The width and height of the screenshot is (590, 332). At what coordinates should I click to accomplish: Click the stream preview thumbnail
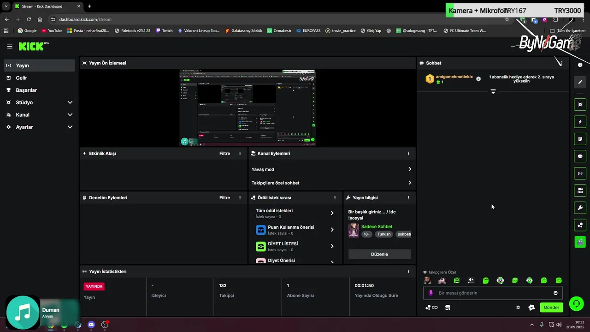click(248, 108)
